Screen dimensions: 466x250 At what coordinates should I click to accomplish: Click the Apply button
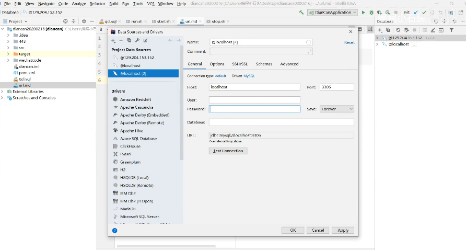(343, 230)
